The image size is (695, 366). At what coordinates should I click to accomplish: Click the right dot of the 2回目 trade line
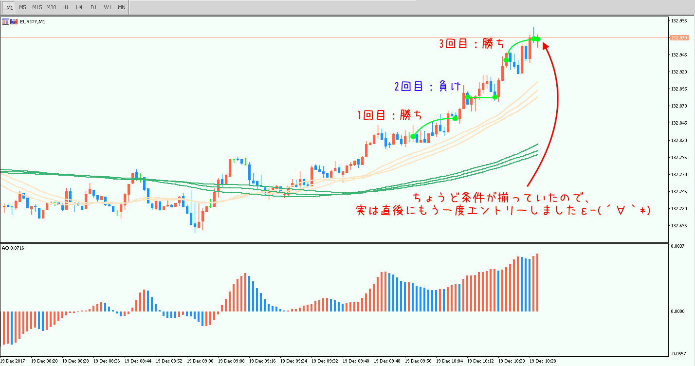point(495,97)
